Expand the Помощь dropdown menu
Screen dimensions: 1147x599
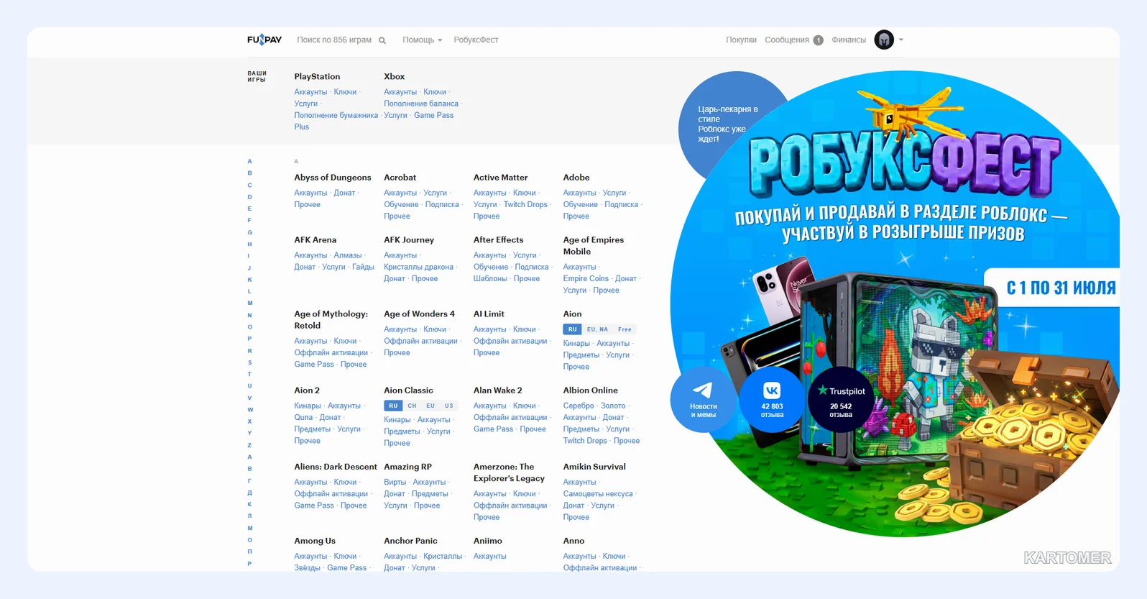click(x=422, y=40)
